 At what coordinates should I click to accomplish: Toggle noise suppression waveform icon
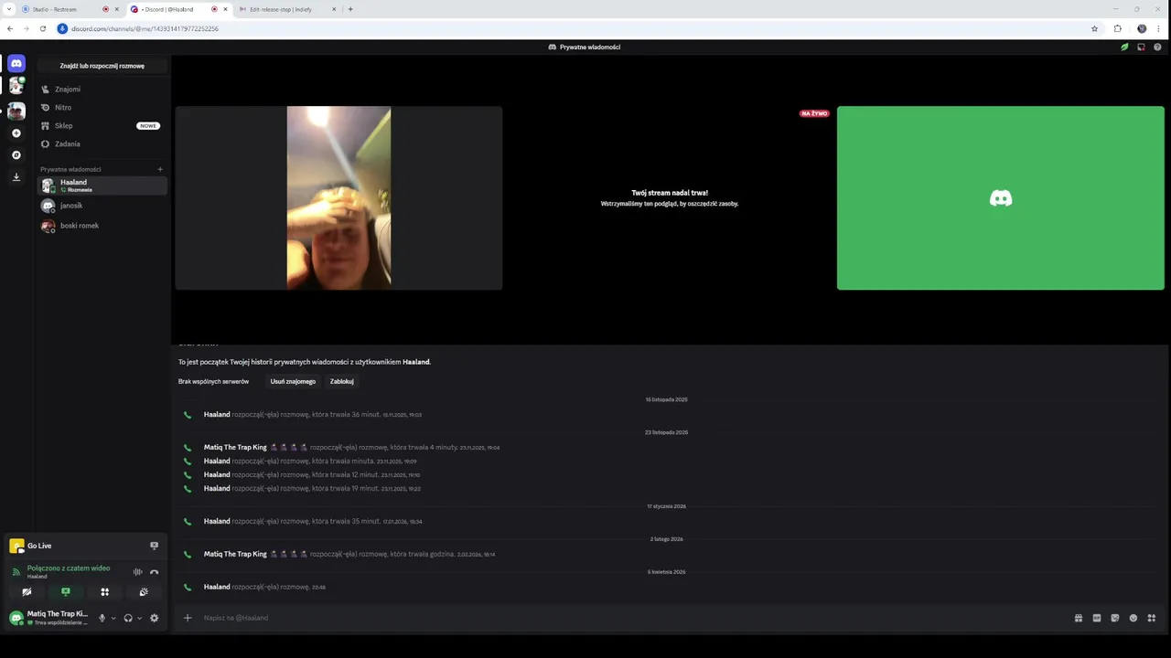pyautogui.click(x=137, y=572)
